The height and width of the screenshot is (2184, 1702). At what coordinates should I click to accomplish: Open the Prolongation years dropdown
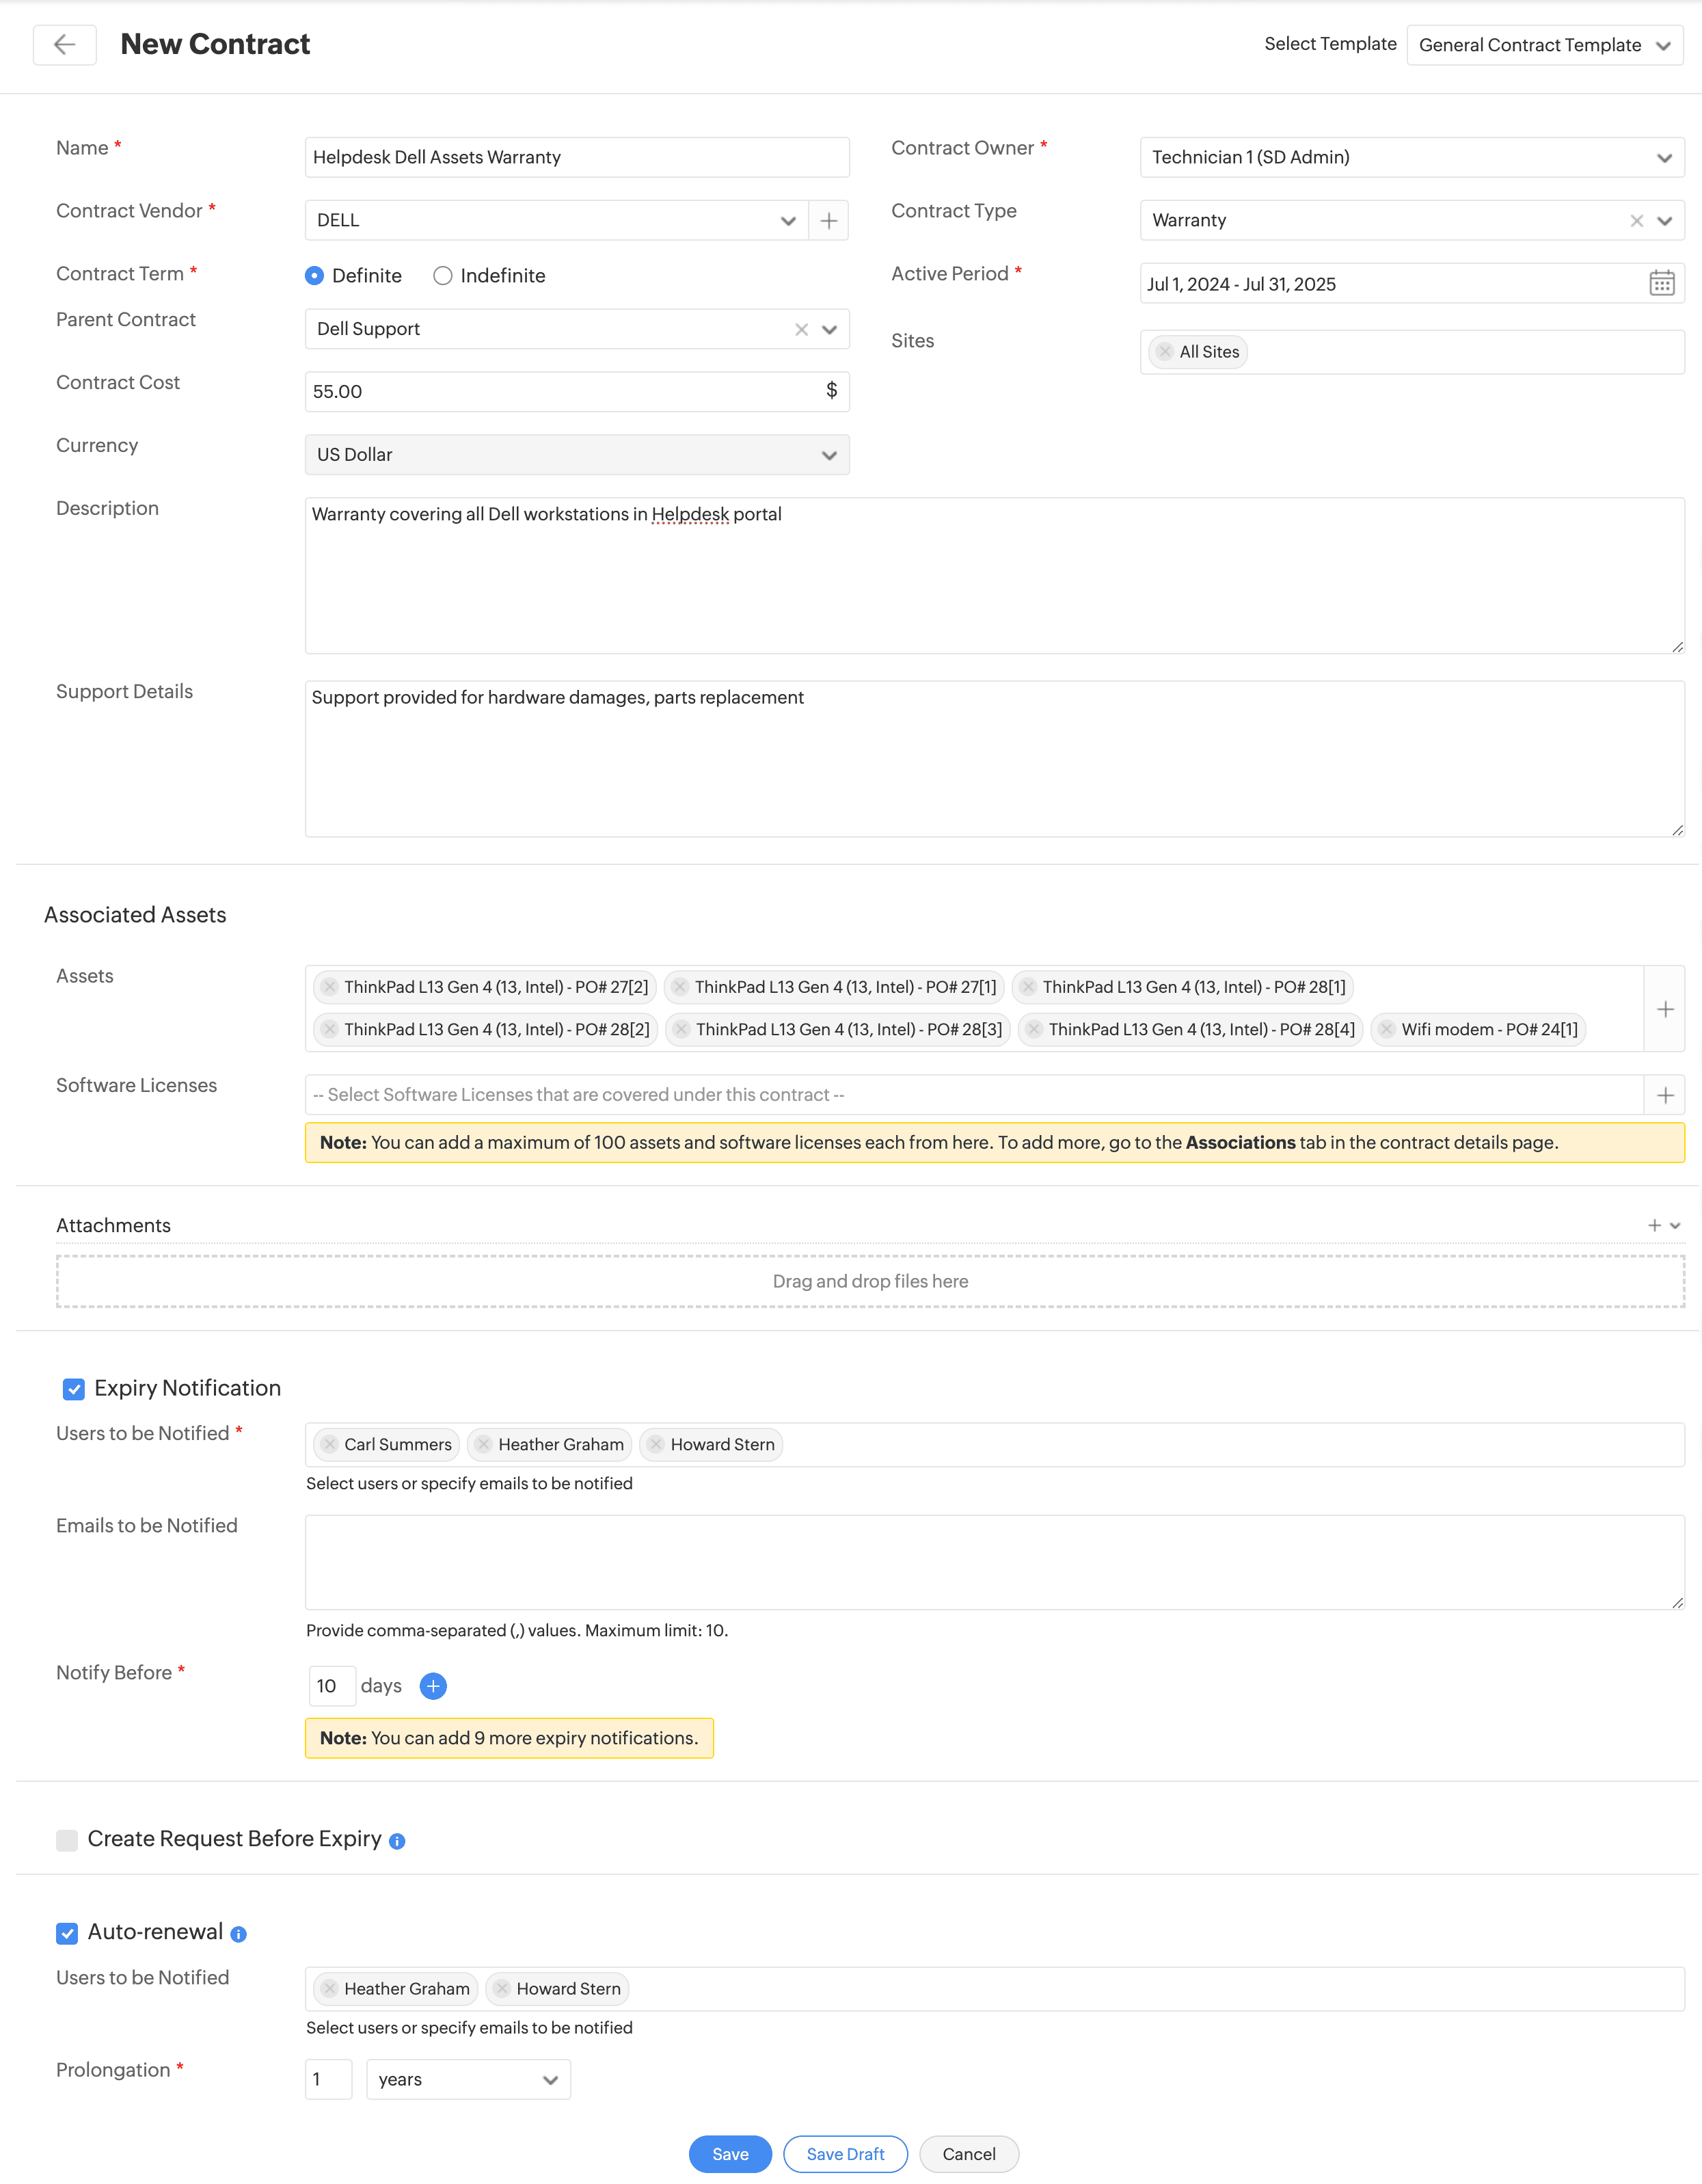point(468,2079)
